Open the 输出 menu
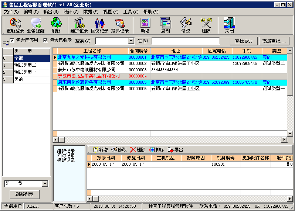 51,12
